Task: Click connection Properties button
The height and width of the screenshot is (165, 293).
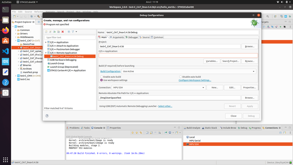Action: [250, 87]
